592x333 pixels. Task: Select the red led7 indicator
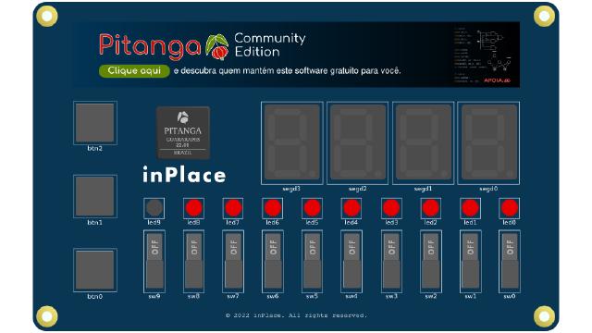(233, 208)
